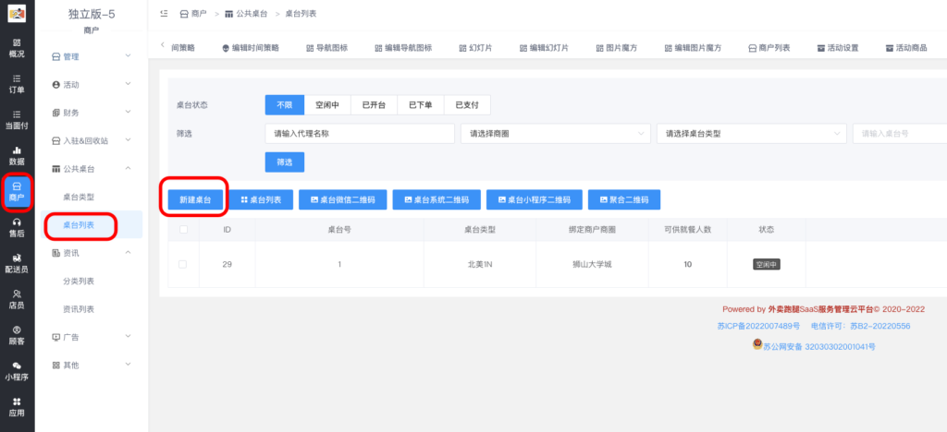The image size is (947, 432).
Task: Open the 请选择桌台类型 dropdown
Action: tap(751, 134)
